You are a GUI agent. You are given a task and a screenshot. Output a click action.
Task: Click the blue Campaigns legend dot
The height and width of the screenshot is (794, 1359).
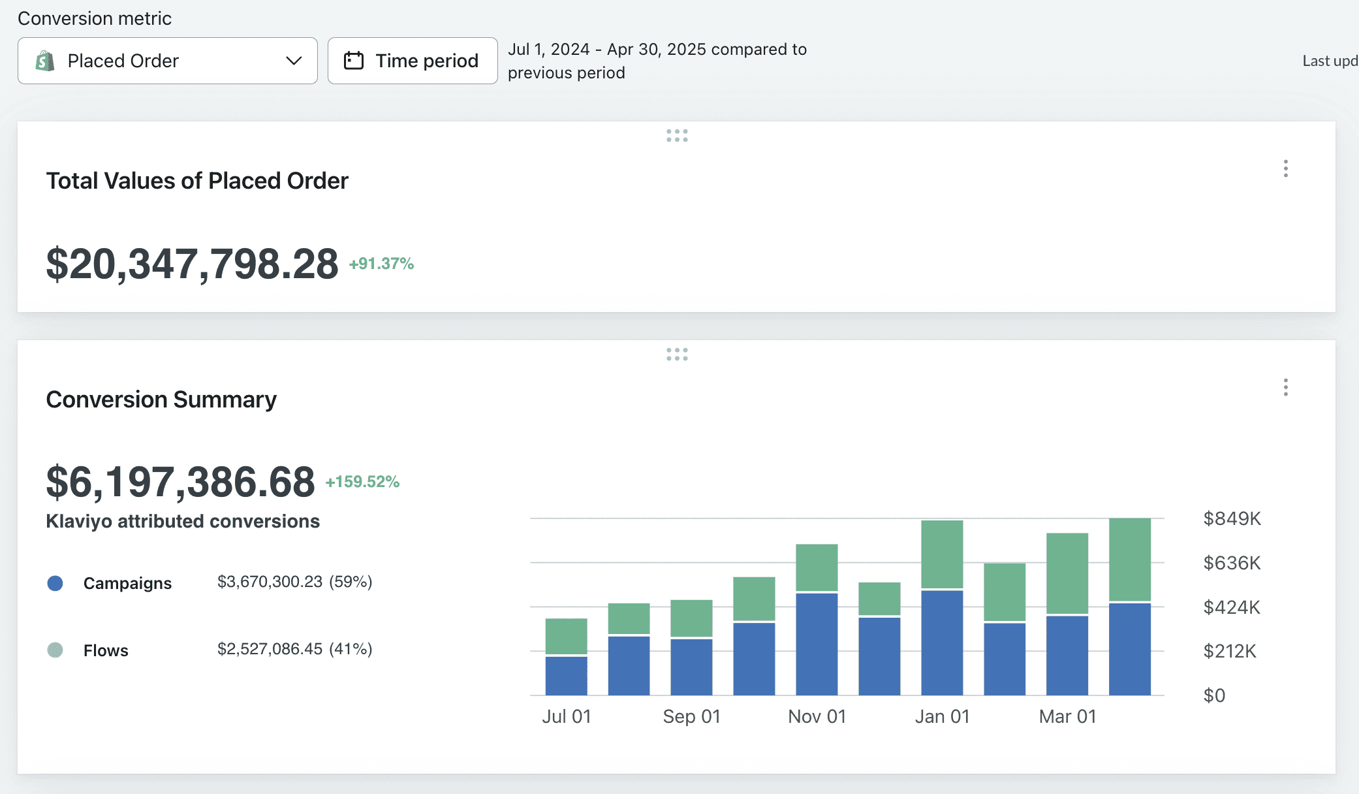55,583
